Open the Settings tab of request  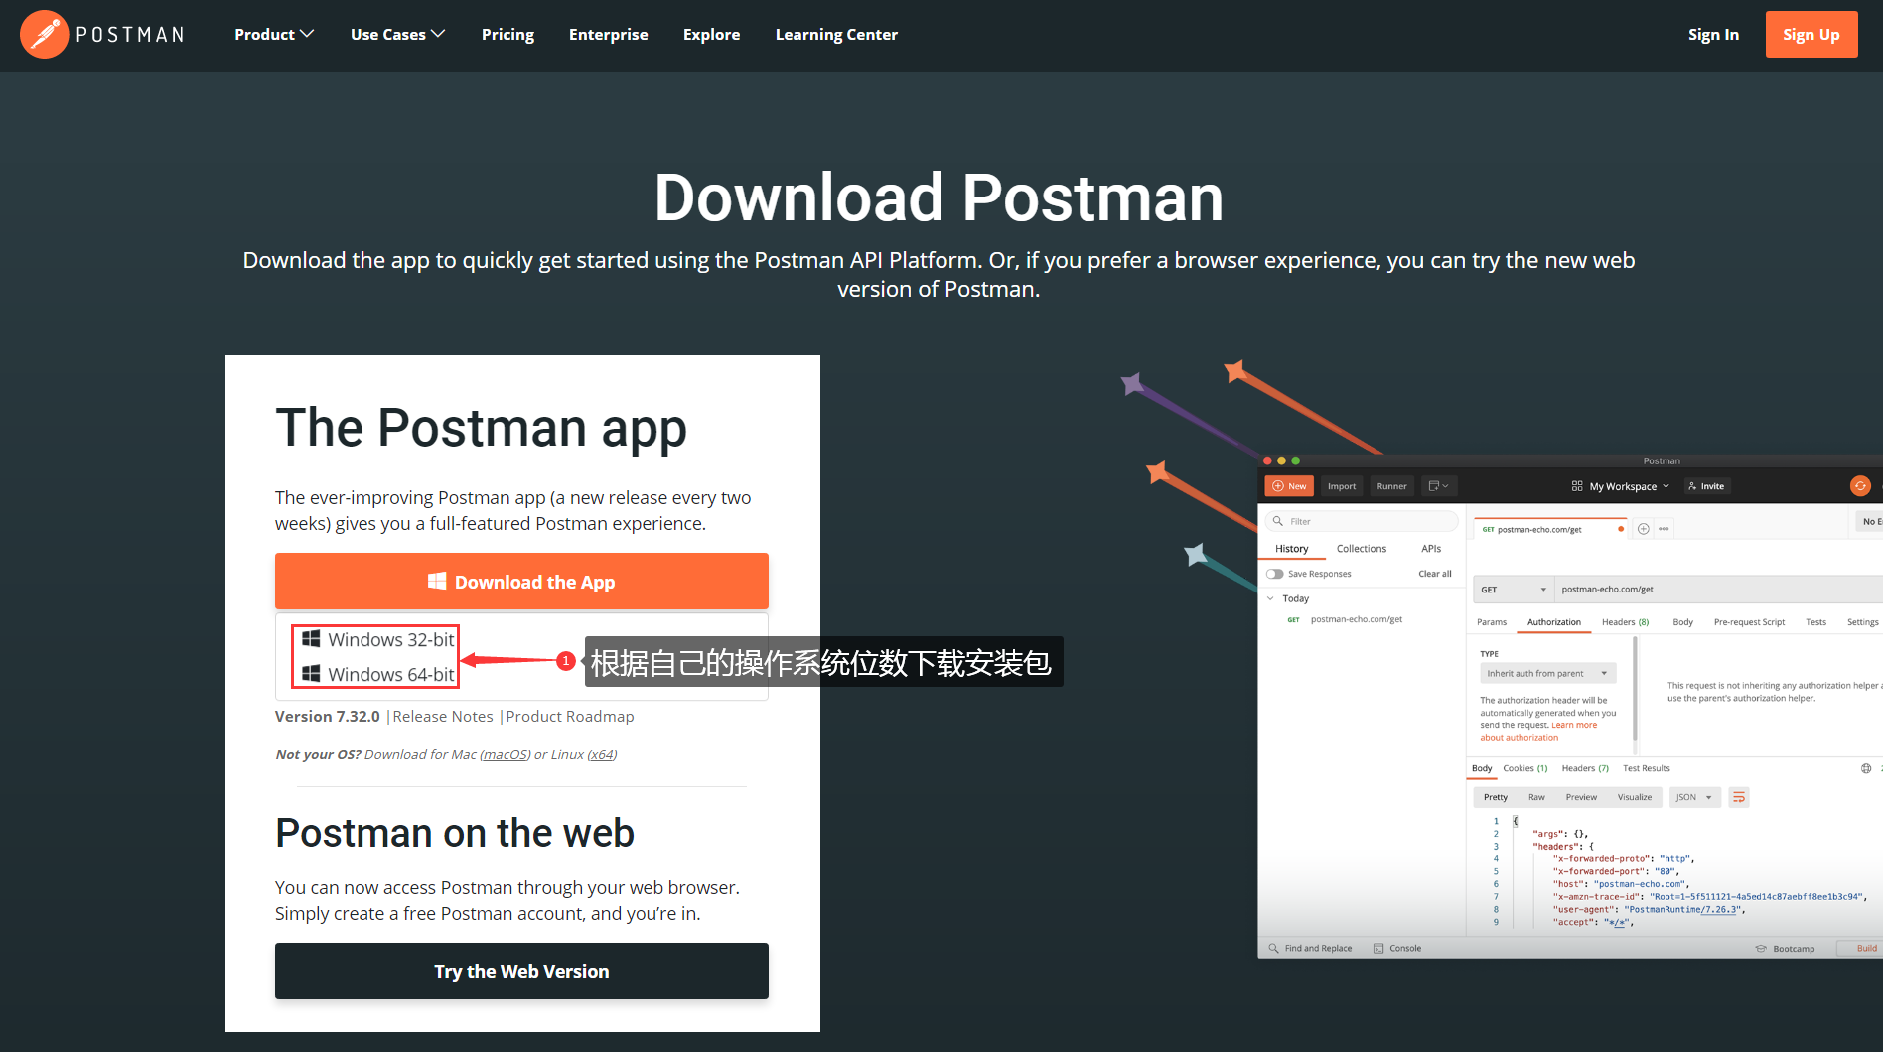[x=1862, y=622]
